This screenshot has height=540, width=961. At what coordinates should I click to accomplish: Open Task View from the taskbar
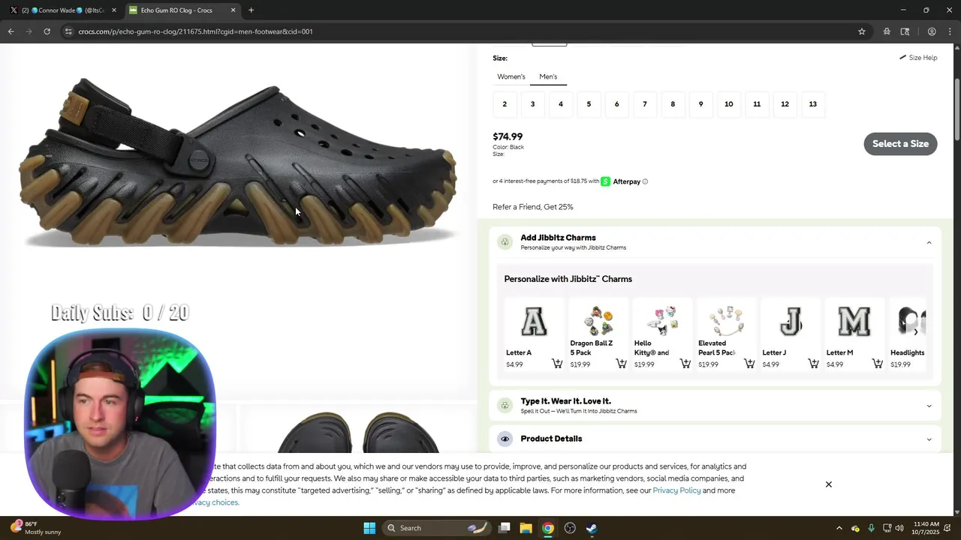tap(505, 528)
